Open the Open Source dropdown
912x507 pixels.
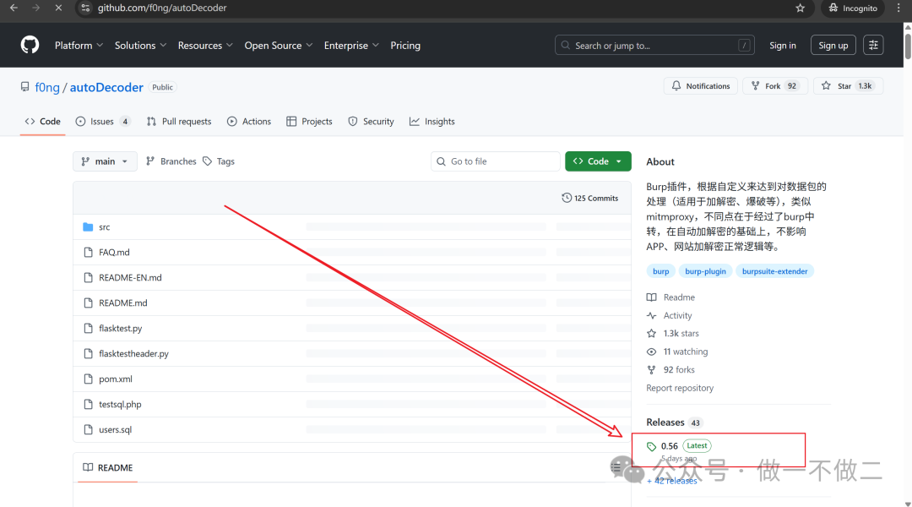coord(279,46)
